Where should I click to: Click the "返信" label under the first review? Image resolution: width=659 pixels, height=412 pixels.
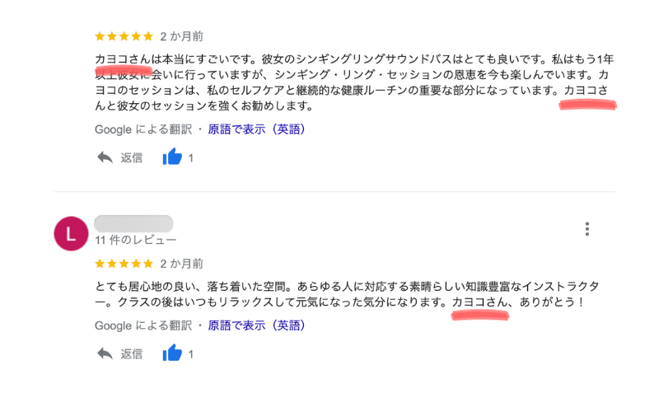[x=132, y=157]
